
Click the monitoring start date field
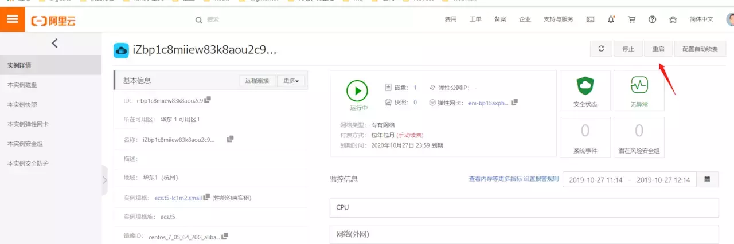(595, 180)
